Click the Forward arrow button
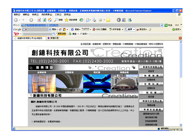 [x=31, y=20]
